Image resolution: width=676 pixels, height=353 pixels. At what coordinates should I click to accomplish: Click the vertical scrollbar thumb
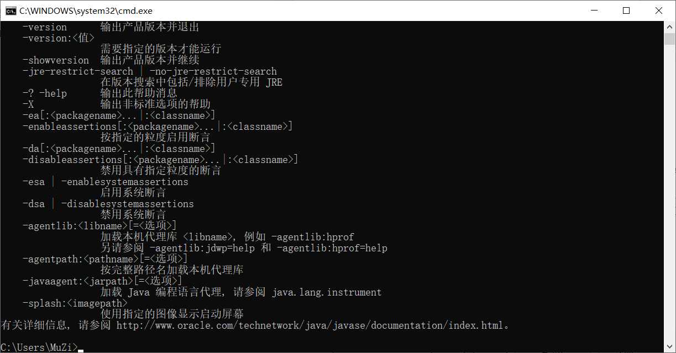(x=670, y=39)
